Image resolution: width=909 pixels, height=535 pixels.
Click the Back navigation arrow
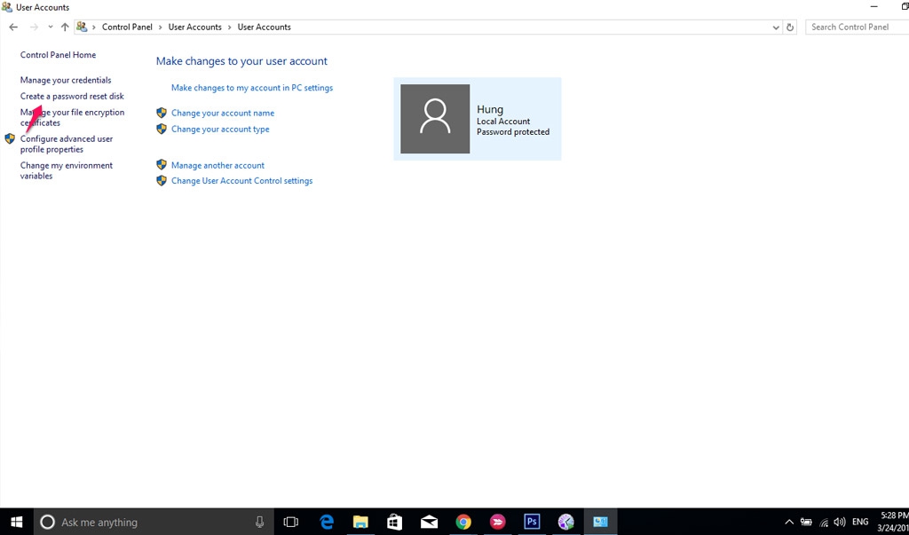[x=13, y=28]
